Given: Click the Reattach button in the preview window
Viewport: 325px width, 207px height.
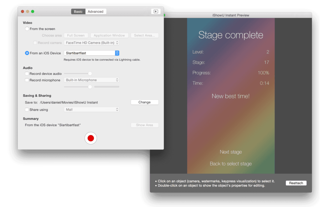Looking at the screenshot, I should (296, 183).
